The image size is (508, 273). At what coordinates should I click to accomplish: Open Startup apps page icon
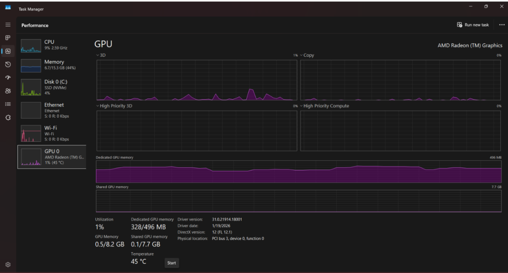click(x=8, y=78)
